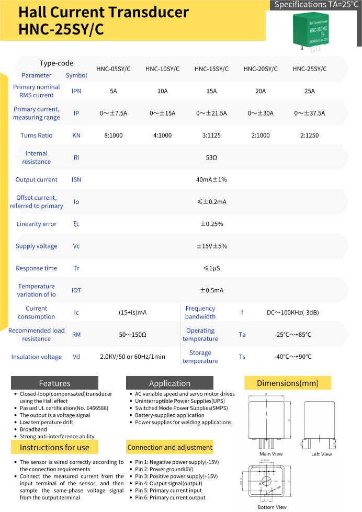Click the Application section header
Screen dimensions: 362x512
tap(169, 383)
